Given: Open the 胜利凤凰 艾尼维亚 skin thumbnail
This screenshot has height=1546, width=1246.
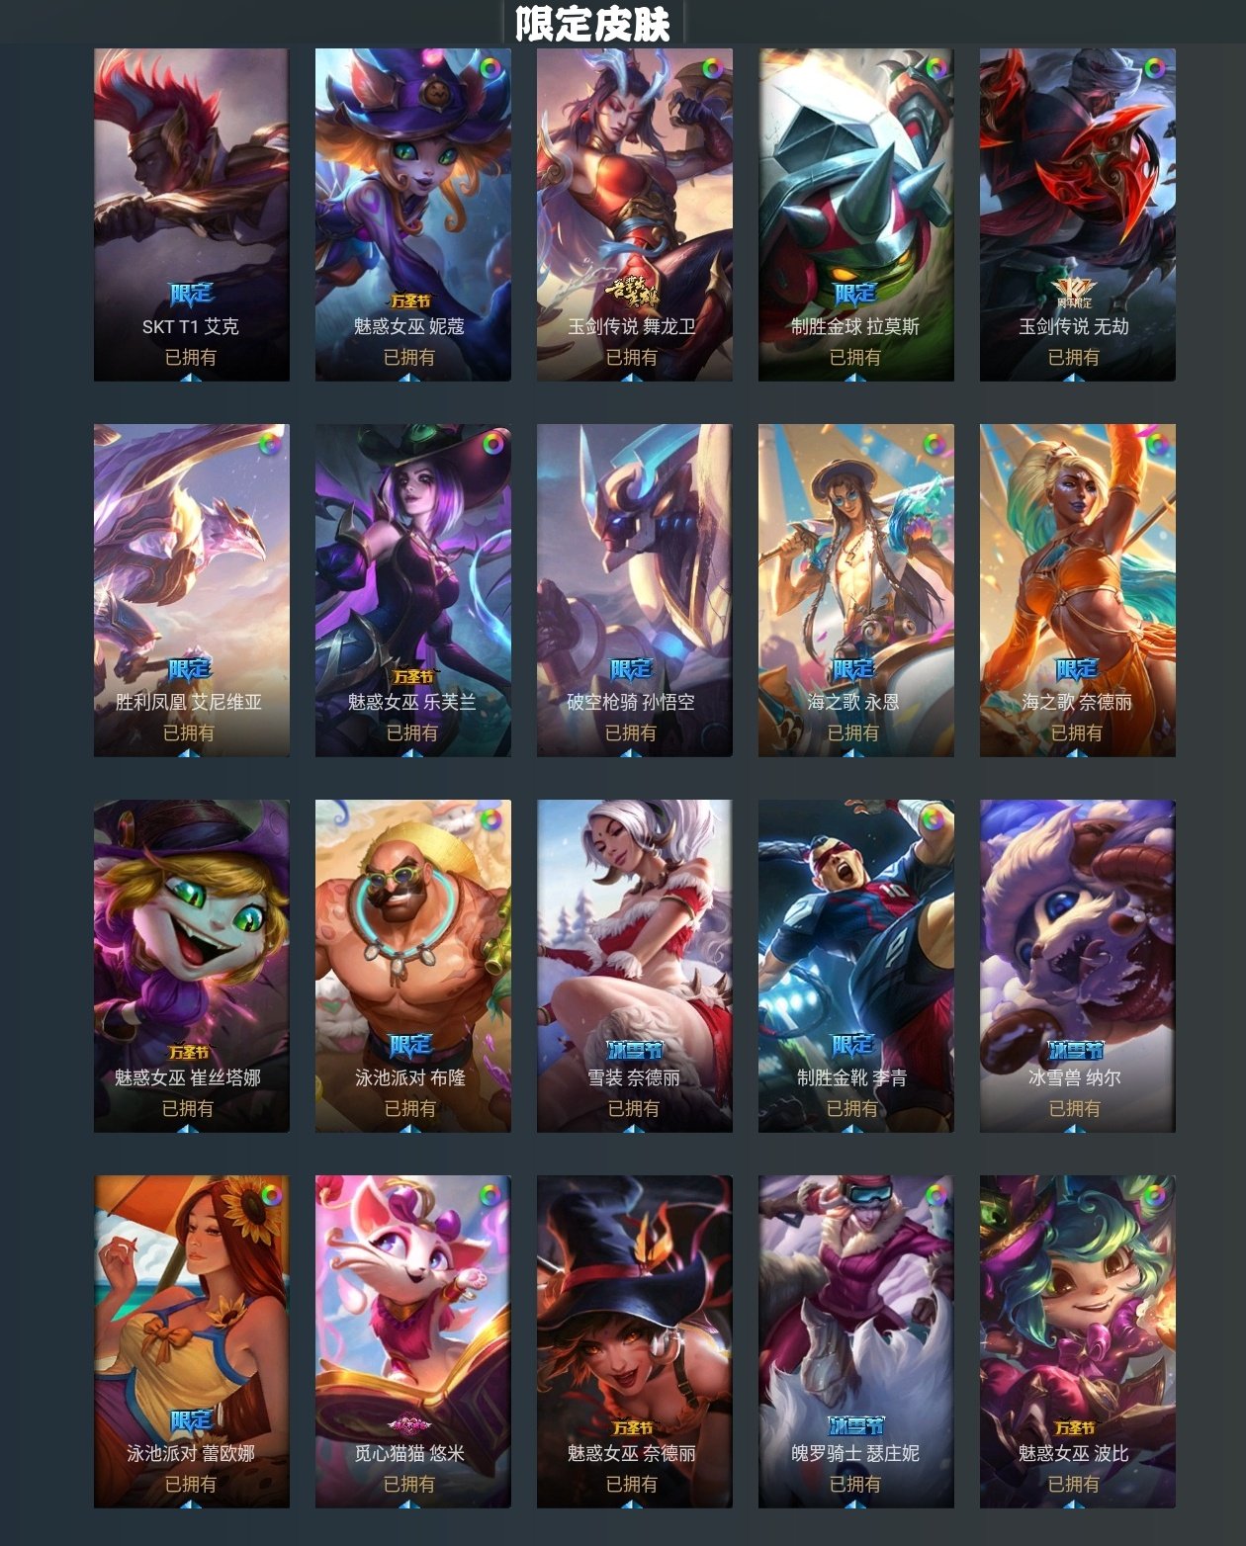Looking at the screenshot, I should [x=192, y=590].
